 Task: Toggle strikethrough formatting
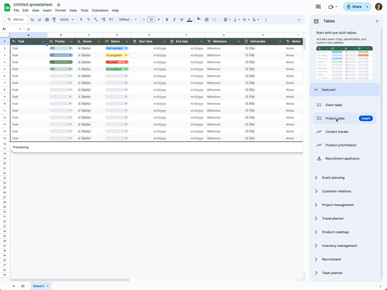[182, 20]
